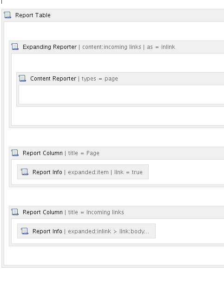Select the Report Column title = Page header

coord(61,153)
